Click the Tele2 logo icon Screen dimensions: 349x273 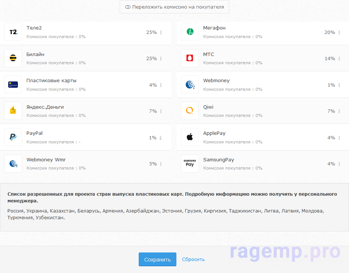[13, 32]
